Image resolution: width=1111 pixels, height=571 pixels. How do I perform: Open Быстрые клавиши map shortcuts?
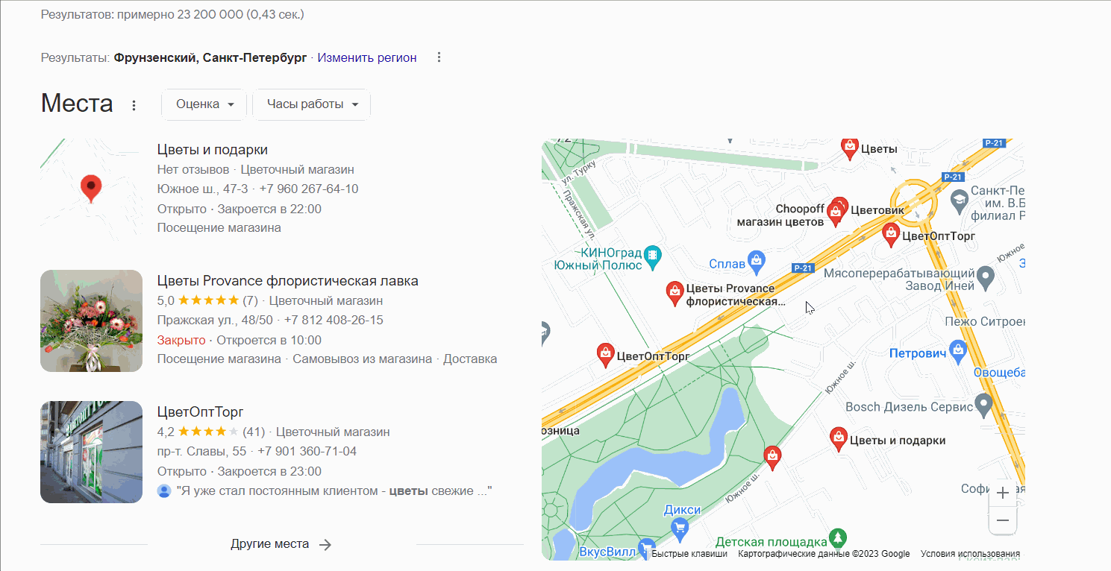pos(689,554)
